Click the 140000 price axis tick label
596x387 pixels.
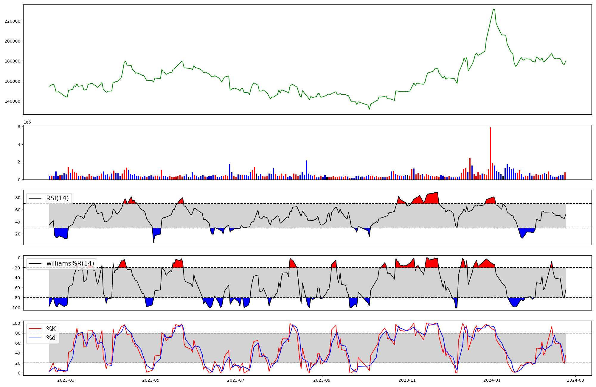[12, 101]
